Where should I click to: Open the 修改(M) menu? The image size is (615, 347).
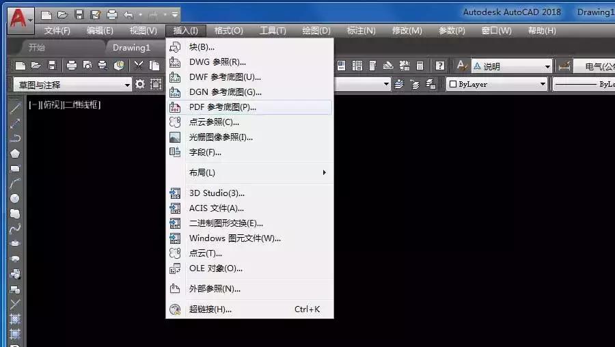pos(407,31)
